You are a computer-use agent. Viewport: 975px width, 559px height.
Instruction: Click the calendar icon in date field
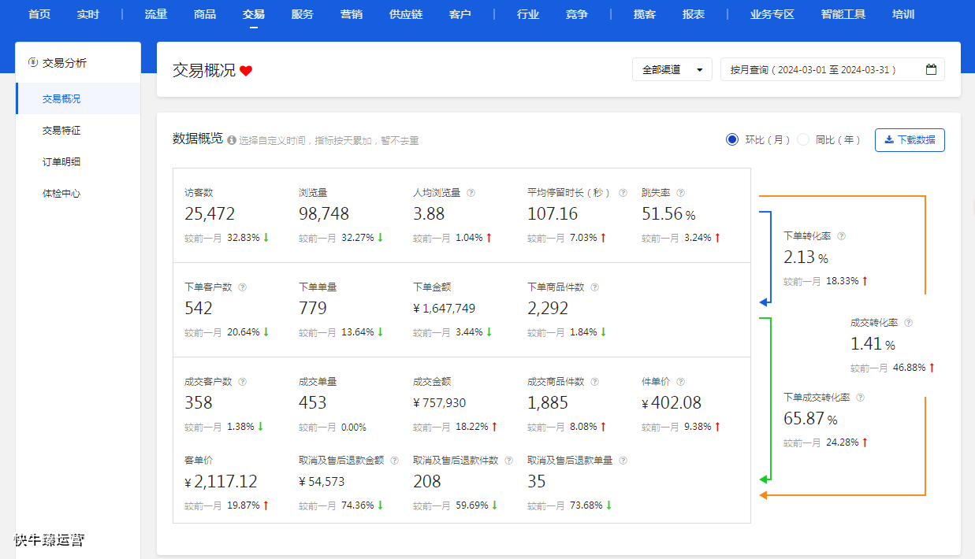931,69
